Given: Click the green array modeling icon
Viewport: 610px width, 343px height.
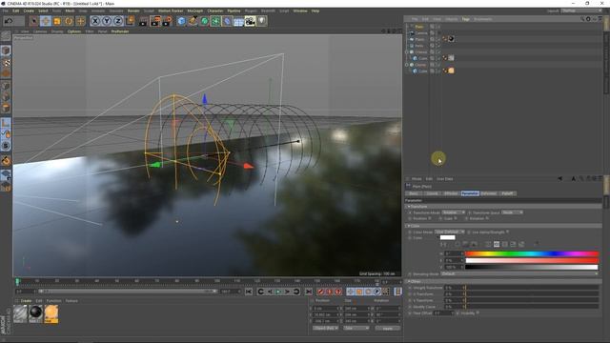Looking at the screenshot, I should click(215, 21).
